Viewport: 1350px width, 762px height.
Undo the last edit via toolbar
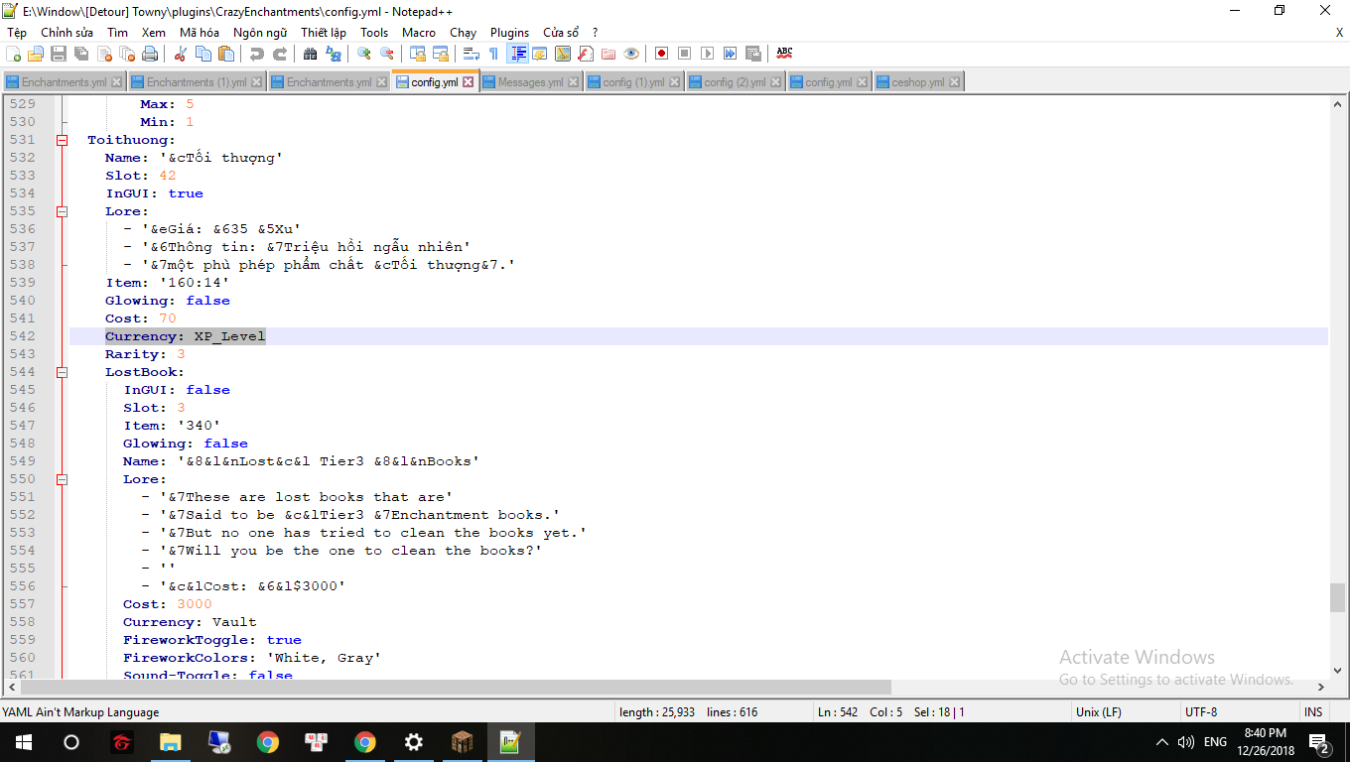pyautogui.click(x=257, y=54)
